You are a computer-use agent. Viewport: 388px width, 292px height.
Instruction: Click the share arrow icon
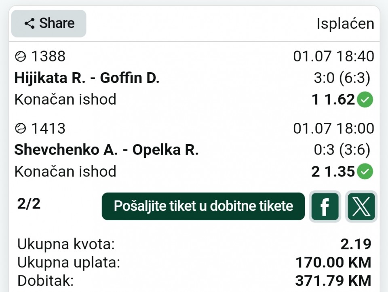tap(30, 23)
